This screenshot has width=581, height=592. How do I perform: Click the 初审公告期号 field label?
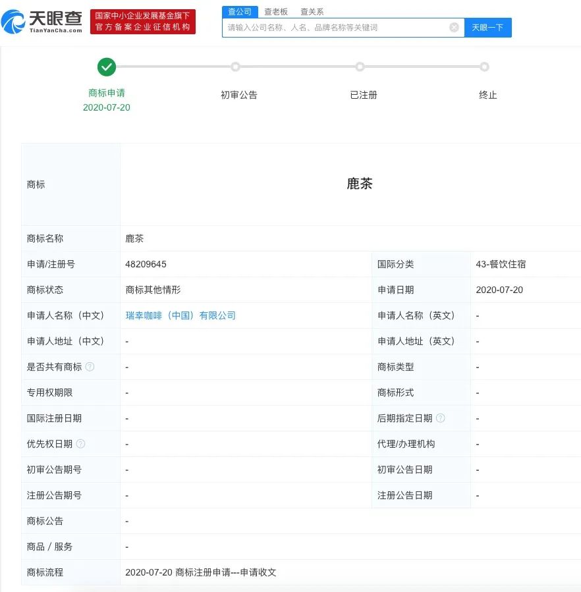(54, 470)
